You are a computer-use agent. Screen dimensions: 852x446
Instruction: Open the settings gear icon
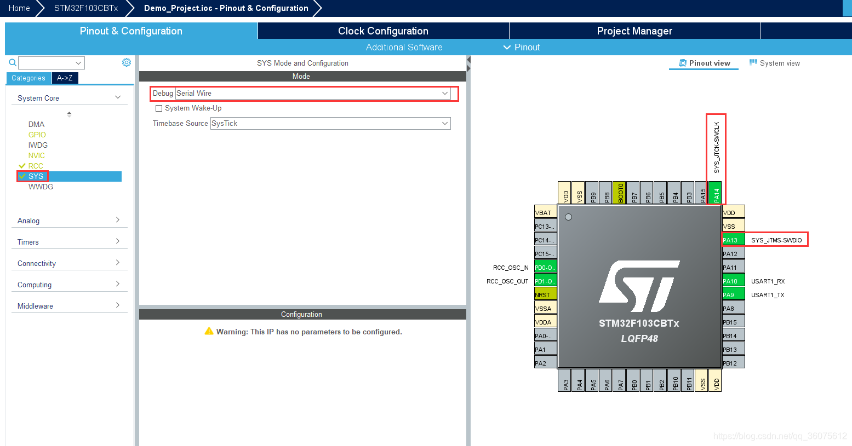click(127, 62)
